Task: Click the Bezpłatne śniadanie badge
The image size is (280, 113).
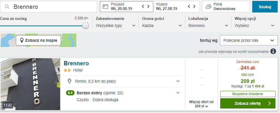Action: click(248, 94)
